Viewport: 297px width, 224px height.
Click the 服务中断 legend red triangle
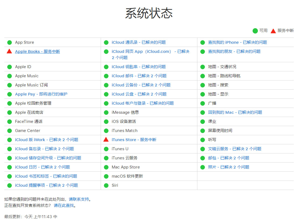tap(273, 31)
